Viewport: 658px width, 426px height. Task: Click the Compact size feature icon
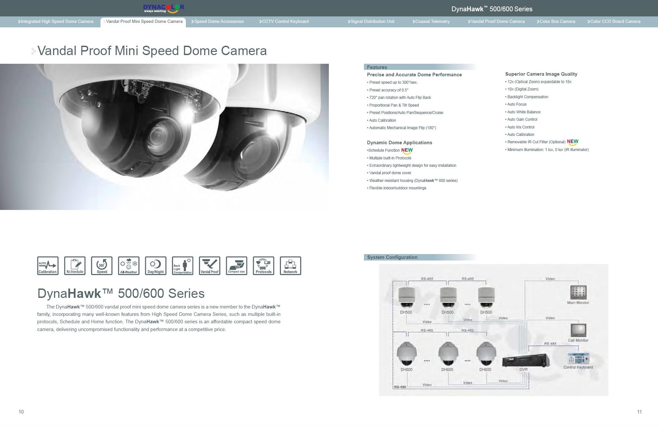[x=237, y=266]
